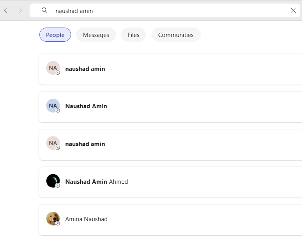
Task: Click the search field containing naushad amin
Action: [x=165, y=10]
